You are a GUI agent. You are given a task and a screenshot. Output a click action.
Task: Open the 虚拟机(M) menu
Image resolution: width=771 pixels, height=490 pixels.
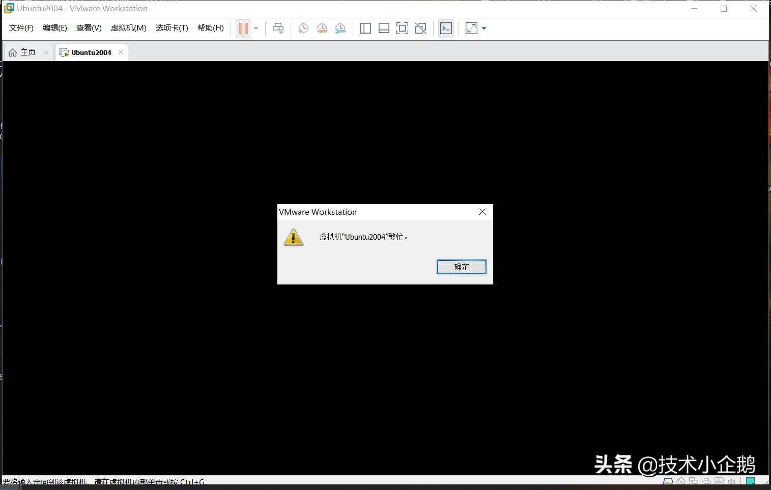click(x=129, y=28)
